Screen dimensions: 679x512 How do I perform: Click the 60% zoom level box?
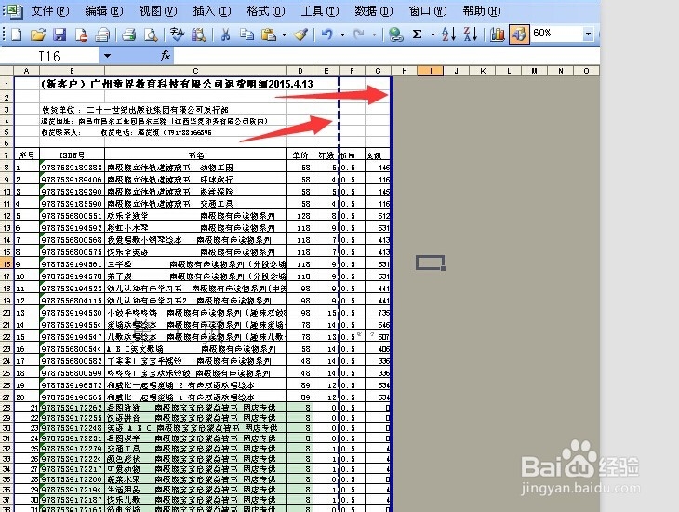tap(557, 33)
